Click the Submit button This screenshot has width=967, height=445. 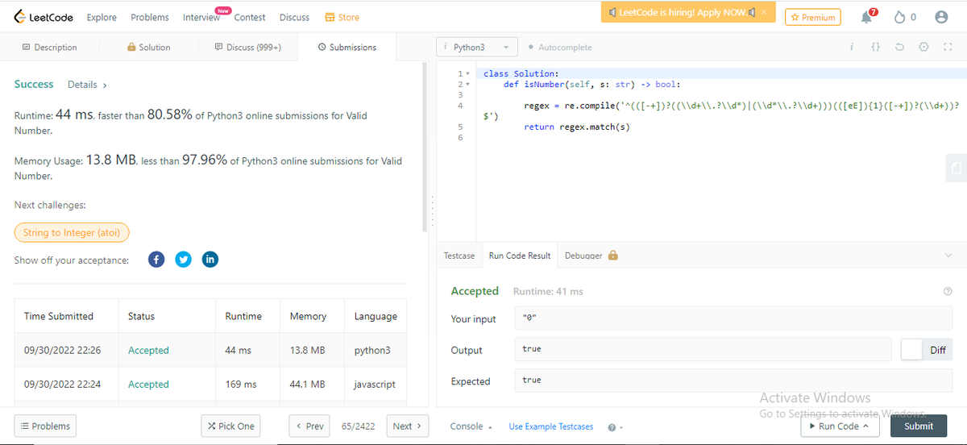tap(919, 426)
